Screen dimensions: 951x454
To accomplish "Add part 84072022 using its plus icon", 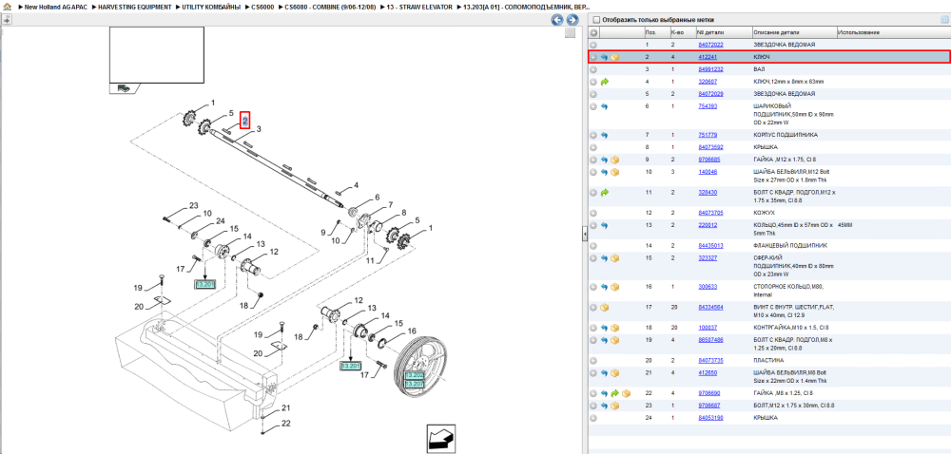I will (593, 45).
